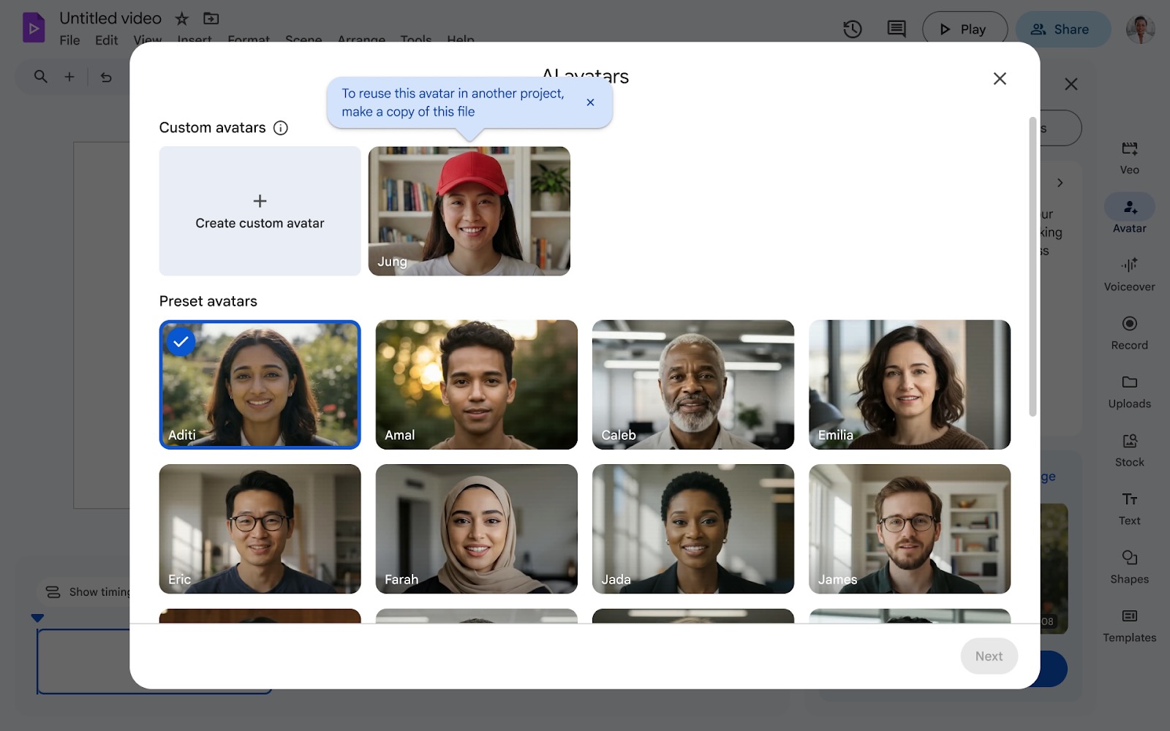Click the Jung custom avatar thumbnail
The image size is (1170, 731).
(x=469, y=211)
